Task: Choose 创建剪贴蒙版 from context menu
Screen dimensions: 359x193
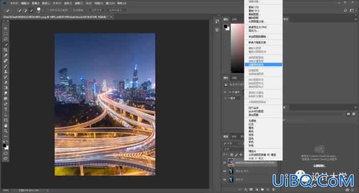Action: [x=263, y=65]
